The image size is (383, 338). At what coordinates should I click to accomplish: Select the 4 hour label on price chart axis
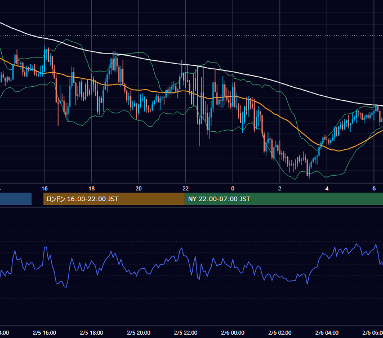click(327, 189)
